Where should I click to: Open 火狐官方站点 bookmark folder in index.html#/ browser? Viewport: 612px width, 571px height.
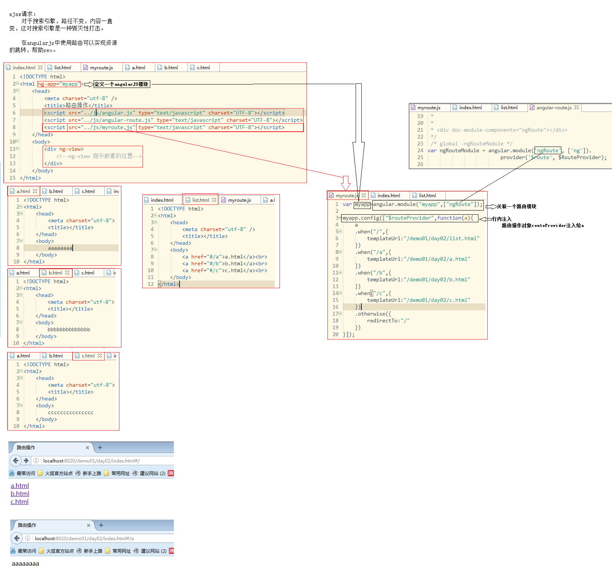point(55,473)
